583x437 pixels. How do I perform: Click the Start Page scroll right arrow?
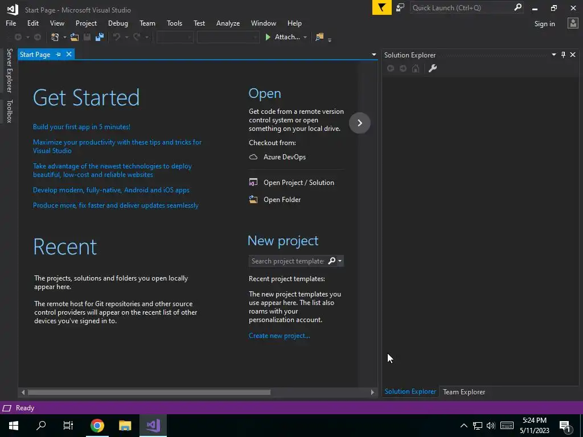click(372, 392)
